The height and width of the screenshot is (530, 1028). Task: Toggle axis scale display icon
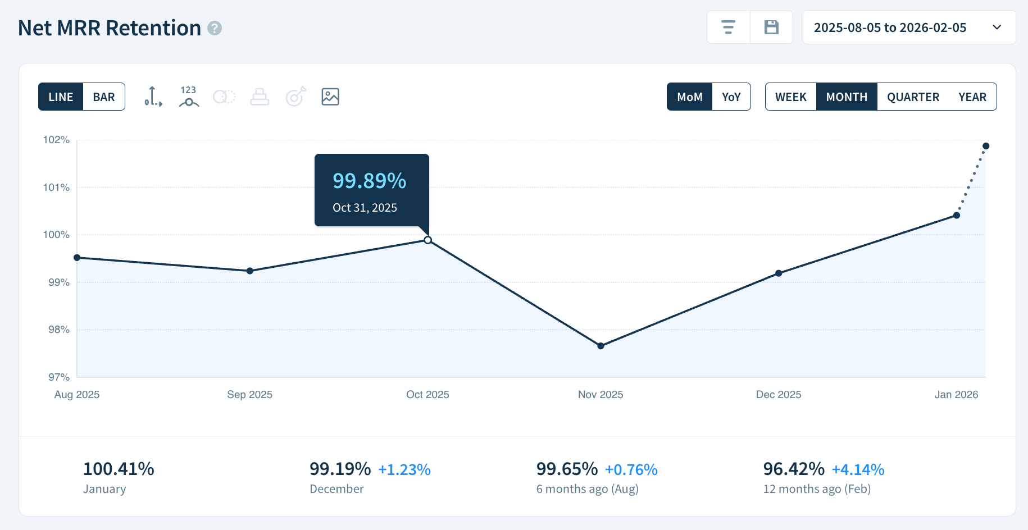pos(152,97)
